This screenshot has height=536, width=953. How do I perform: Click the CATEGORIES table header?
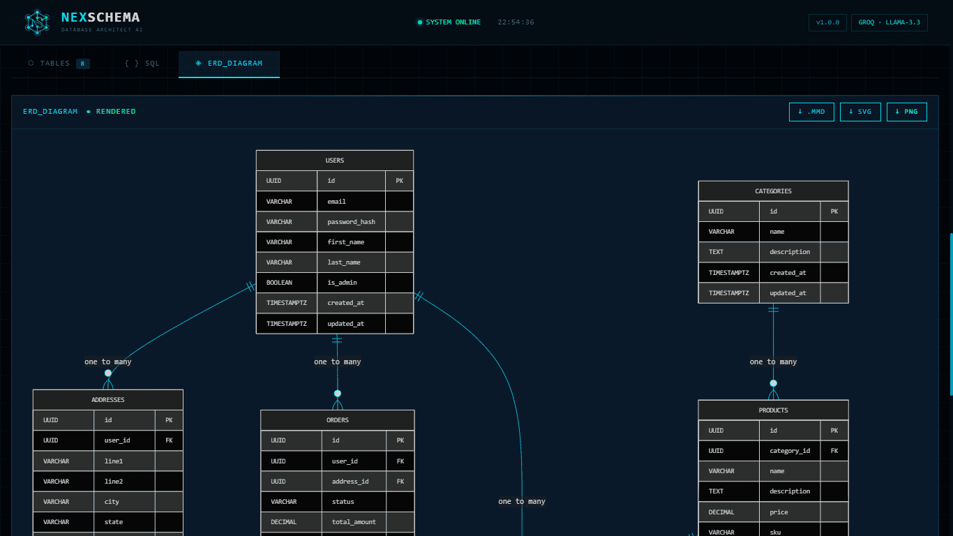[x=773, y=191]
